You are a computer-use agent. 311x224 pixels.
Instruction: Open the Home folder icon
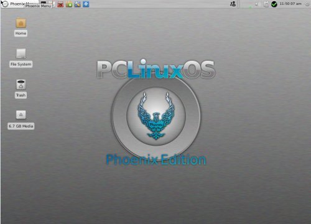point(21,23)
